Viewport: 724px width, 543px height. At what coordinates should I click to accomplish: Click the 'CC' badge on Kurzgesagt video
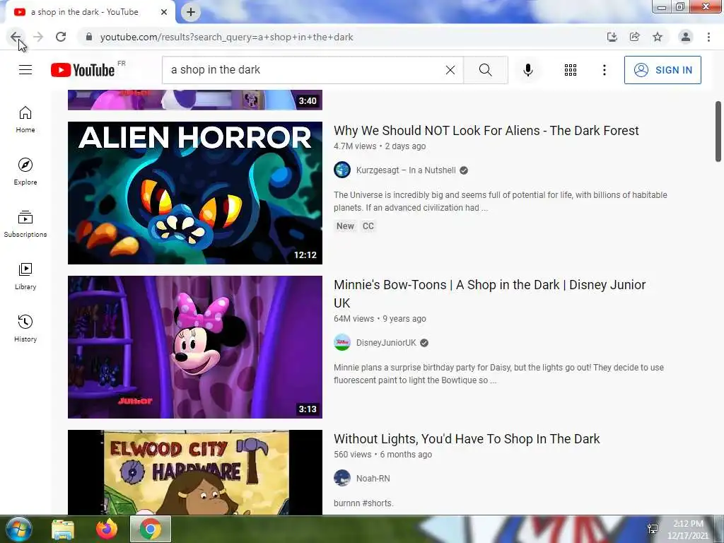[x=368, y=226]
